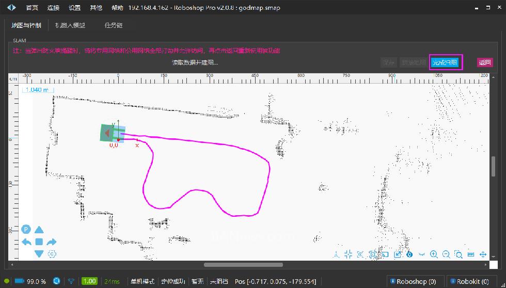Viewport: 506px width, 288px height.
Task: Switch to the 机器人模型 robot model tab
Action: click(70, 25)
